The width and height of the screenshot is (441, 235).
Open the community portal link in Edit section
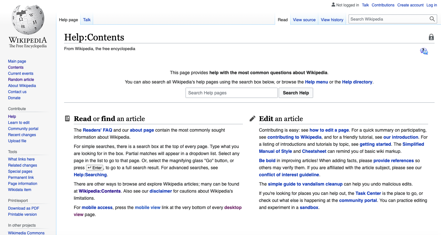click(358, 200)
